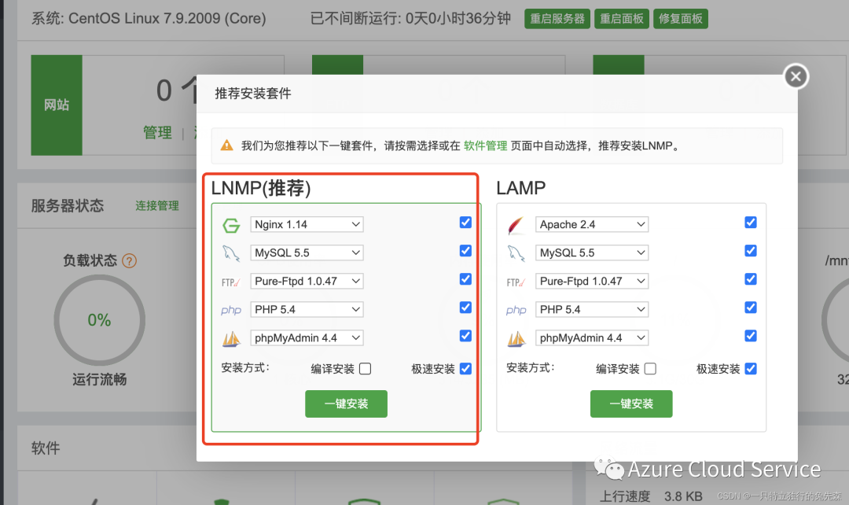849x505 pixels.
Task: Open LAMP PHP 5.4 version dropdown
Action: tap(592, 309)
